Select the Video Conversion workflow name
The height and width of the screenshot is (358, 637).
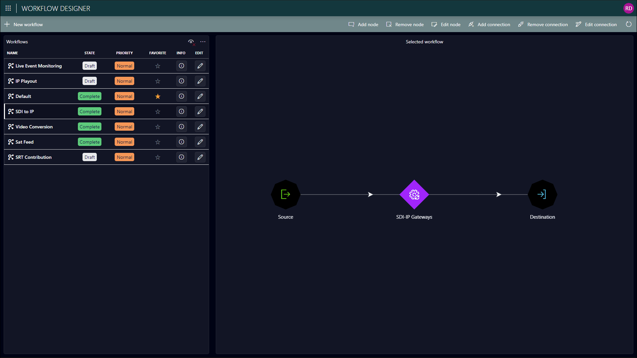(x=34, y=127)
